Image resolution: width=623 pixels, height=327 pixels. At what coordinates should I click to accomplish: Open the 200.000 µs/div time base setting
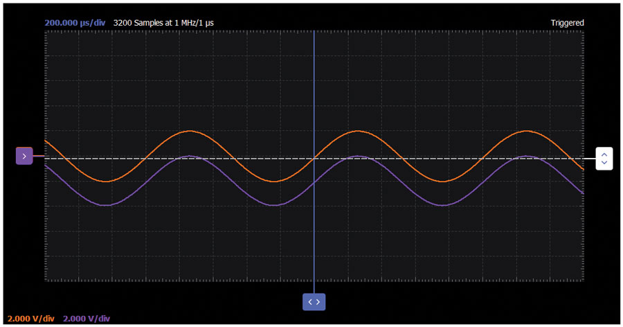point(75,23)
